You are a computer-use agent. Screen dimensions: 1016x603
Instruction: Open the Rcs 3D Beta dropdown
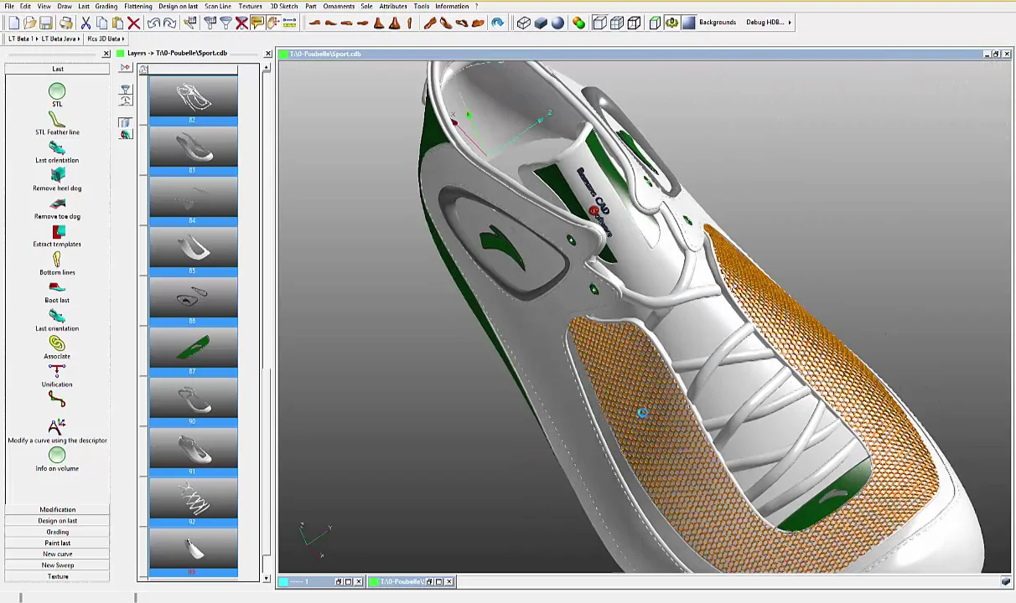click(106, 39)
